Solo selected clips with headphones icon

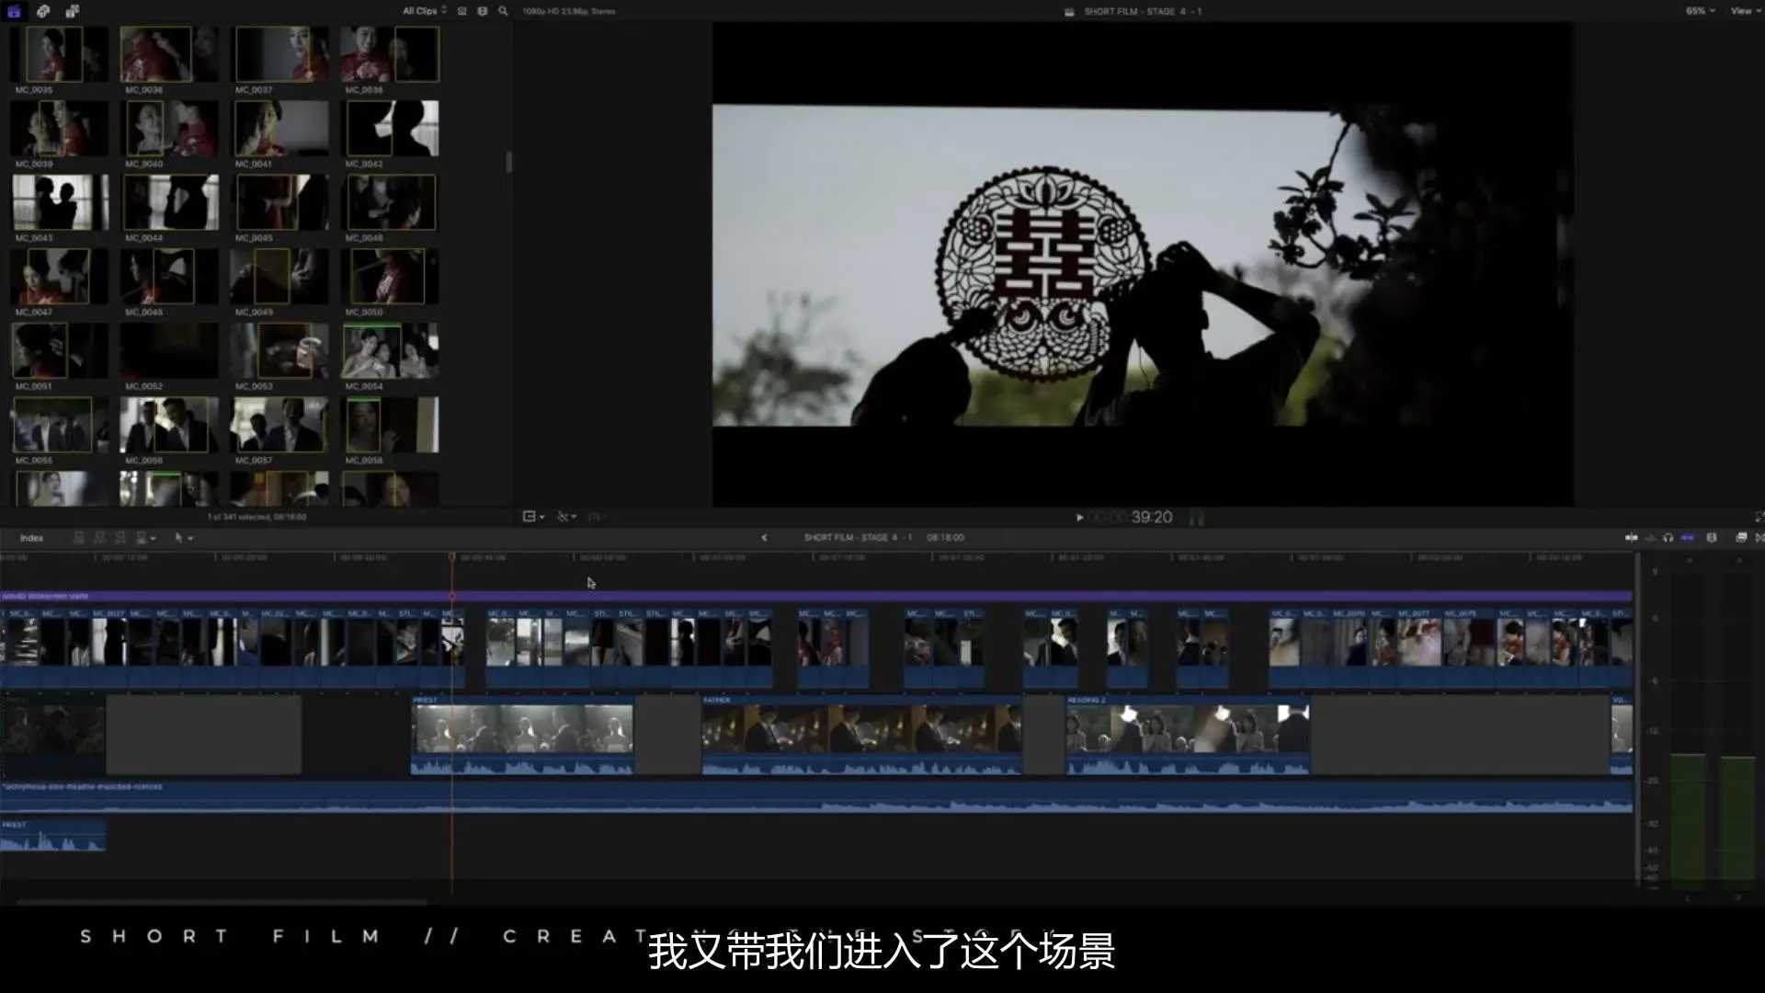[x=1668, y=538]
